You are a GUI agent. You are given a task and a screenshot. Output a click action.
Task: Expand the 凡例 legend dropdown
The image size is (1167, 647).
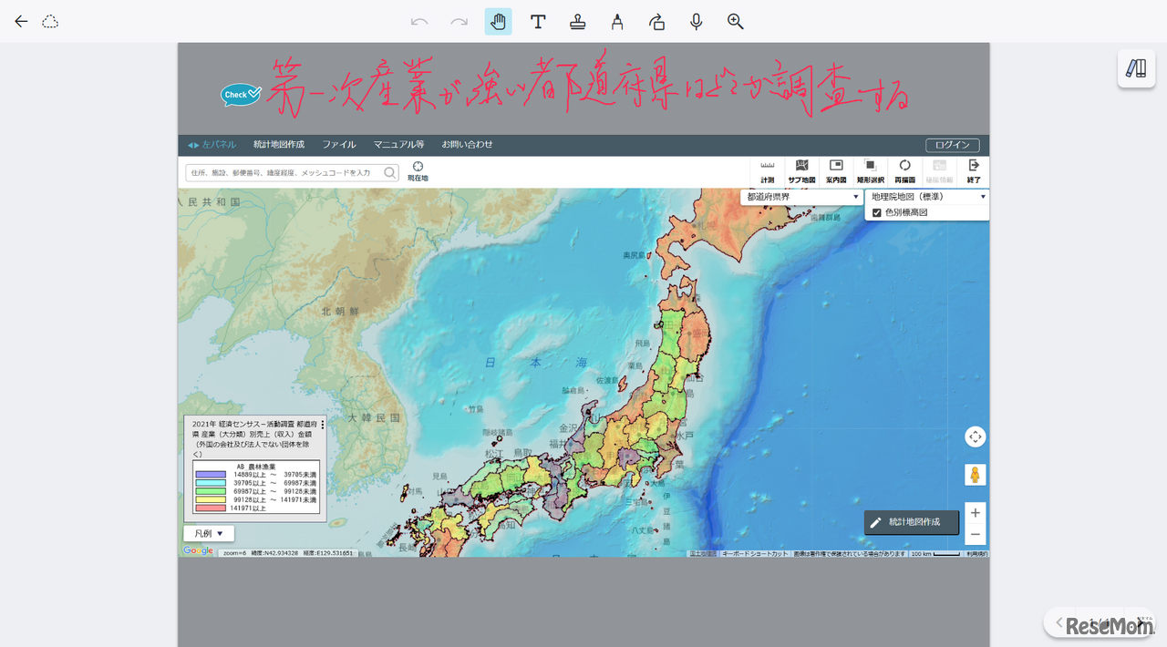point(208,533)
